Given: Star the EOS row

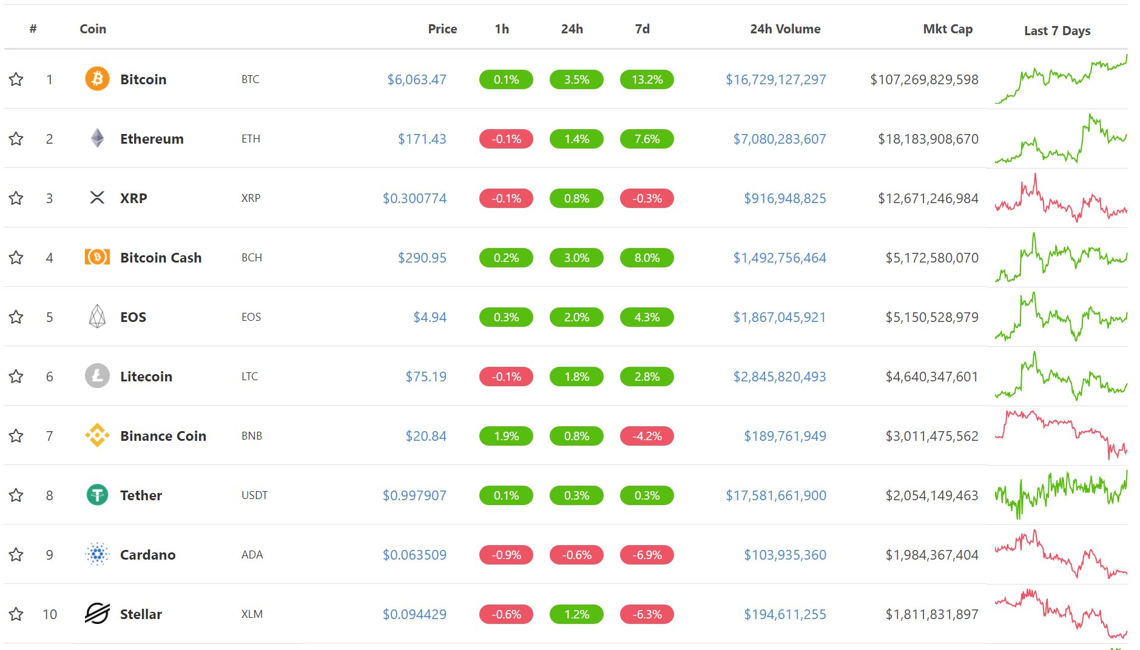Looking at the screenshot, I should (16, 317).
